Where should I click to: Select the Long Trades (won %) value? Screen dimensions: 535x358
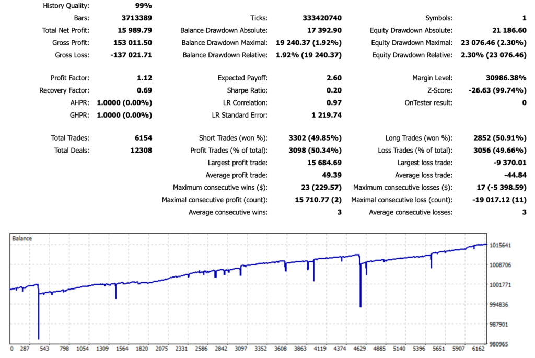tap(500, 138)
